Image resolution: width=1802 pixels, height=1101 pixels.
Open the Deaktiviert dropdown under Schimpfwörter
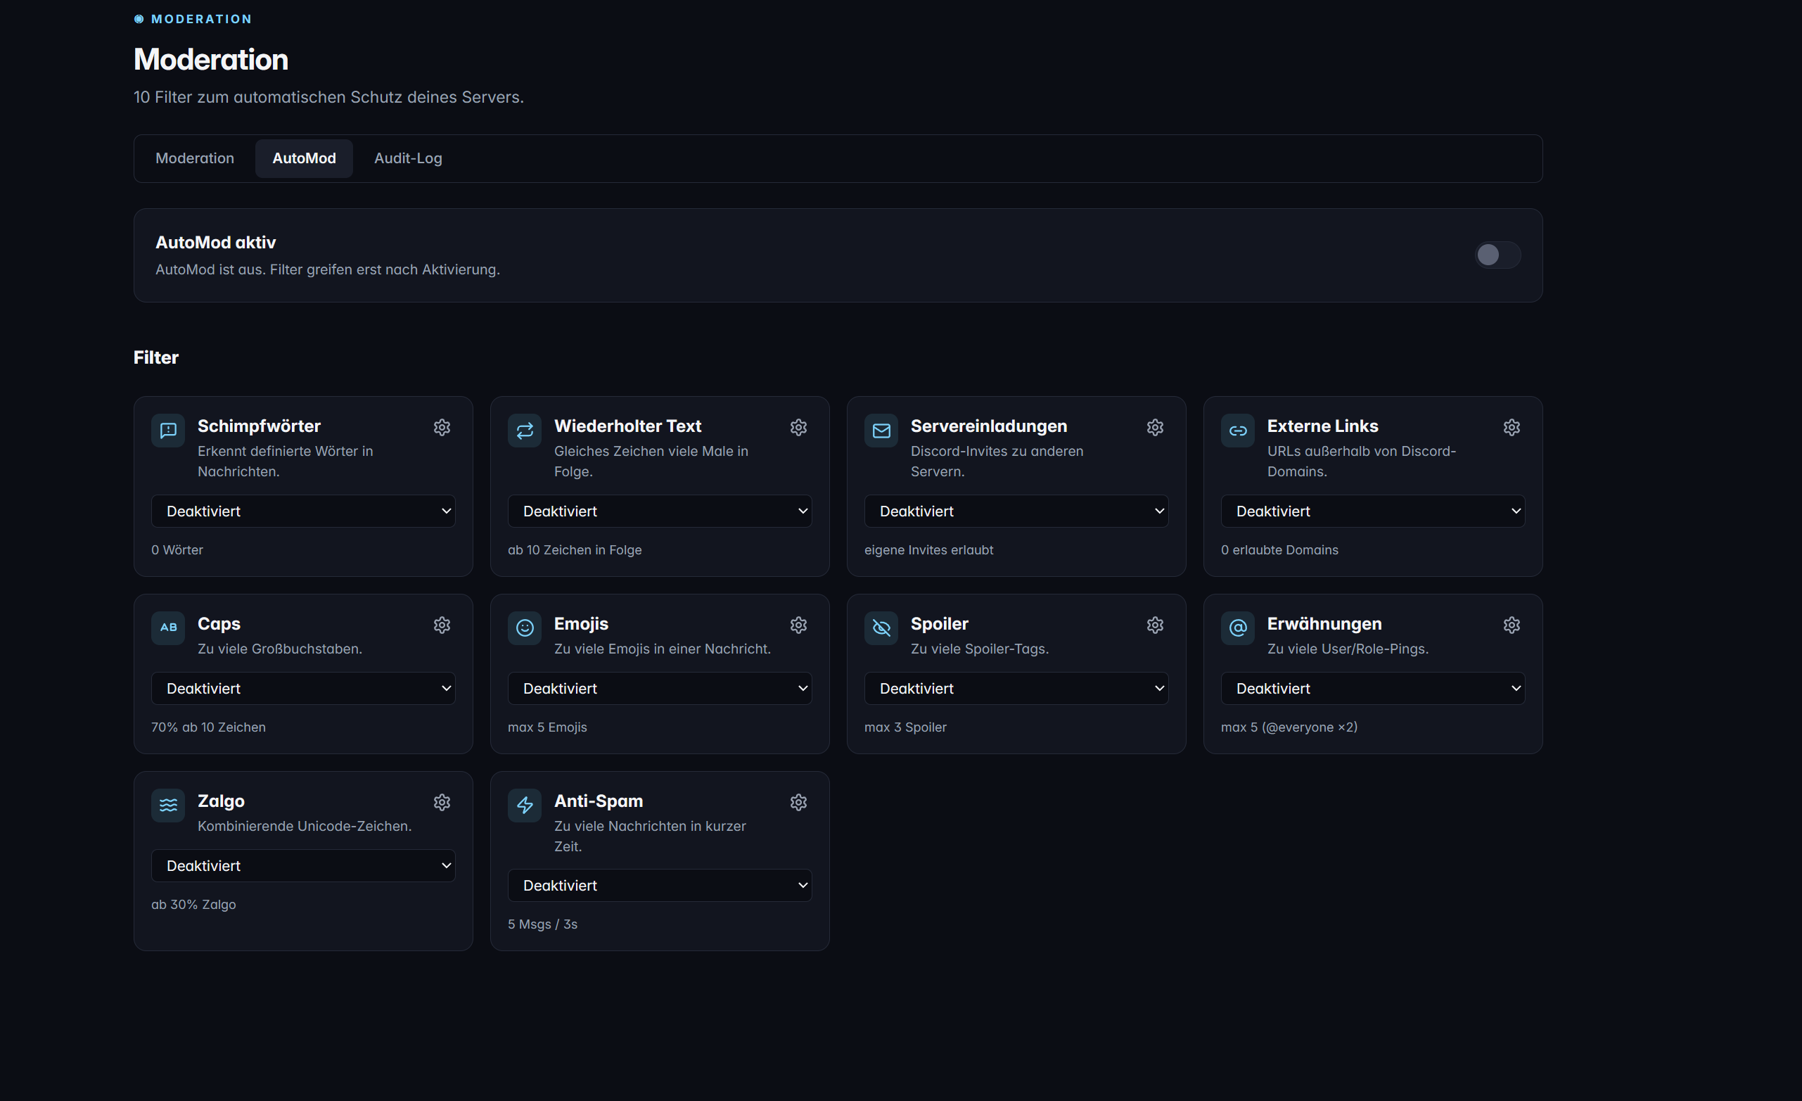(302, 511)
